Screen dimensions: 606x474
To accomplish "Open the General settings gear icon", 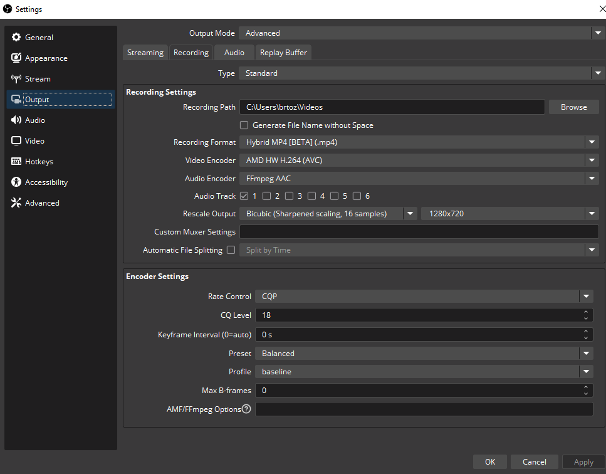I will point(16,38).
